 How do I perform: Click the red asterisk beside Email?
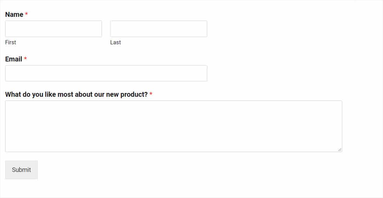(x=25, y=59)
